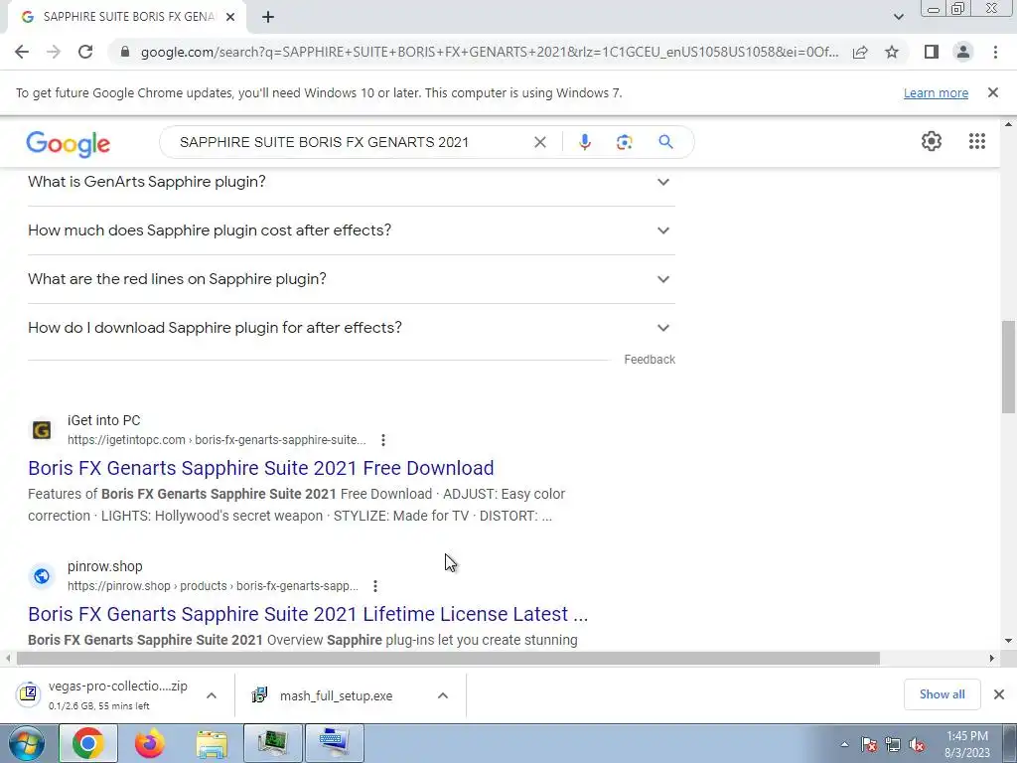The height and width of the screenshot is (763, 1017).
Task: Expand 'How much does Sapphire plugin cost' question
Action: point(351,230)
